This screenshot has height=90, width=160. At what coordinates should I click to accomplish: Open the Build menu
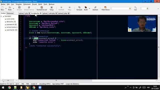pyautogui.click(x=40, y=4)
